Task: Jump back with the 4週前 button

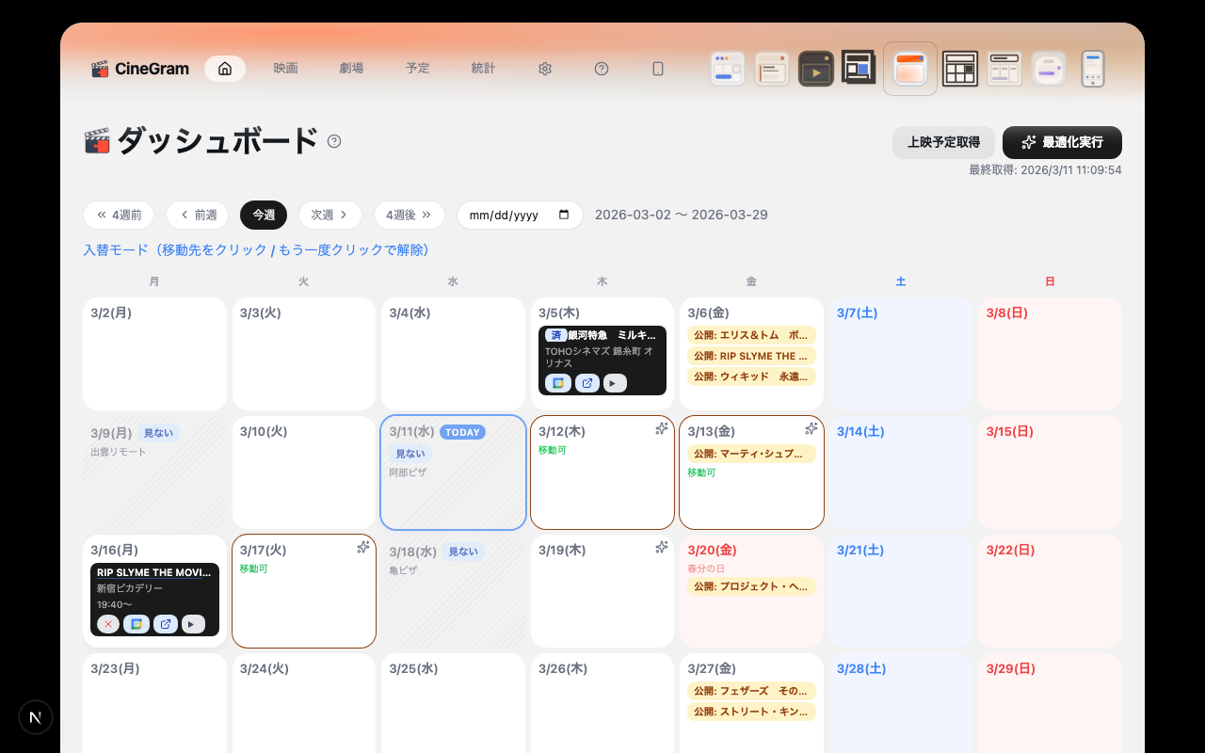Action: (119, 215)
